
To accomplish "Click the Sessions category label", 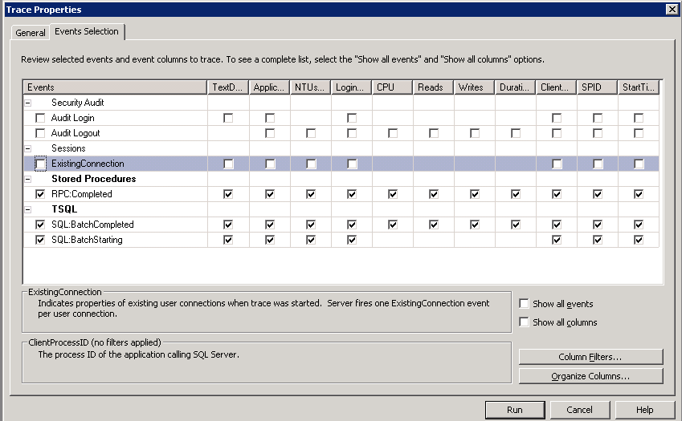I will 68,148.
